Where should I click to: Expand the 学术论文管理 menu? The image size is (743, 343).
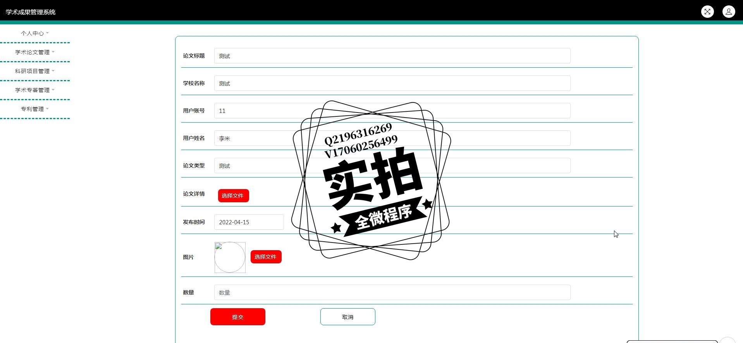35,52
